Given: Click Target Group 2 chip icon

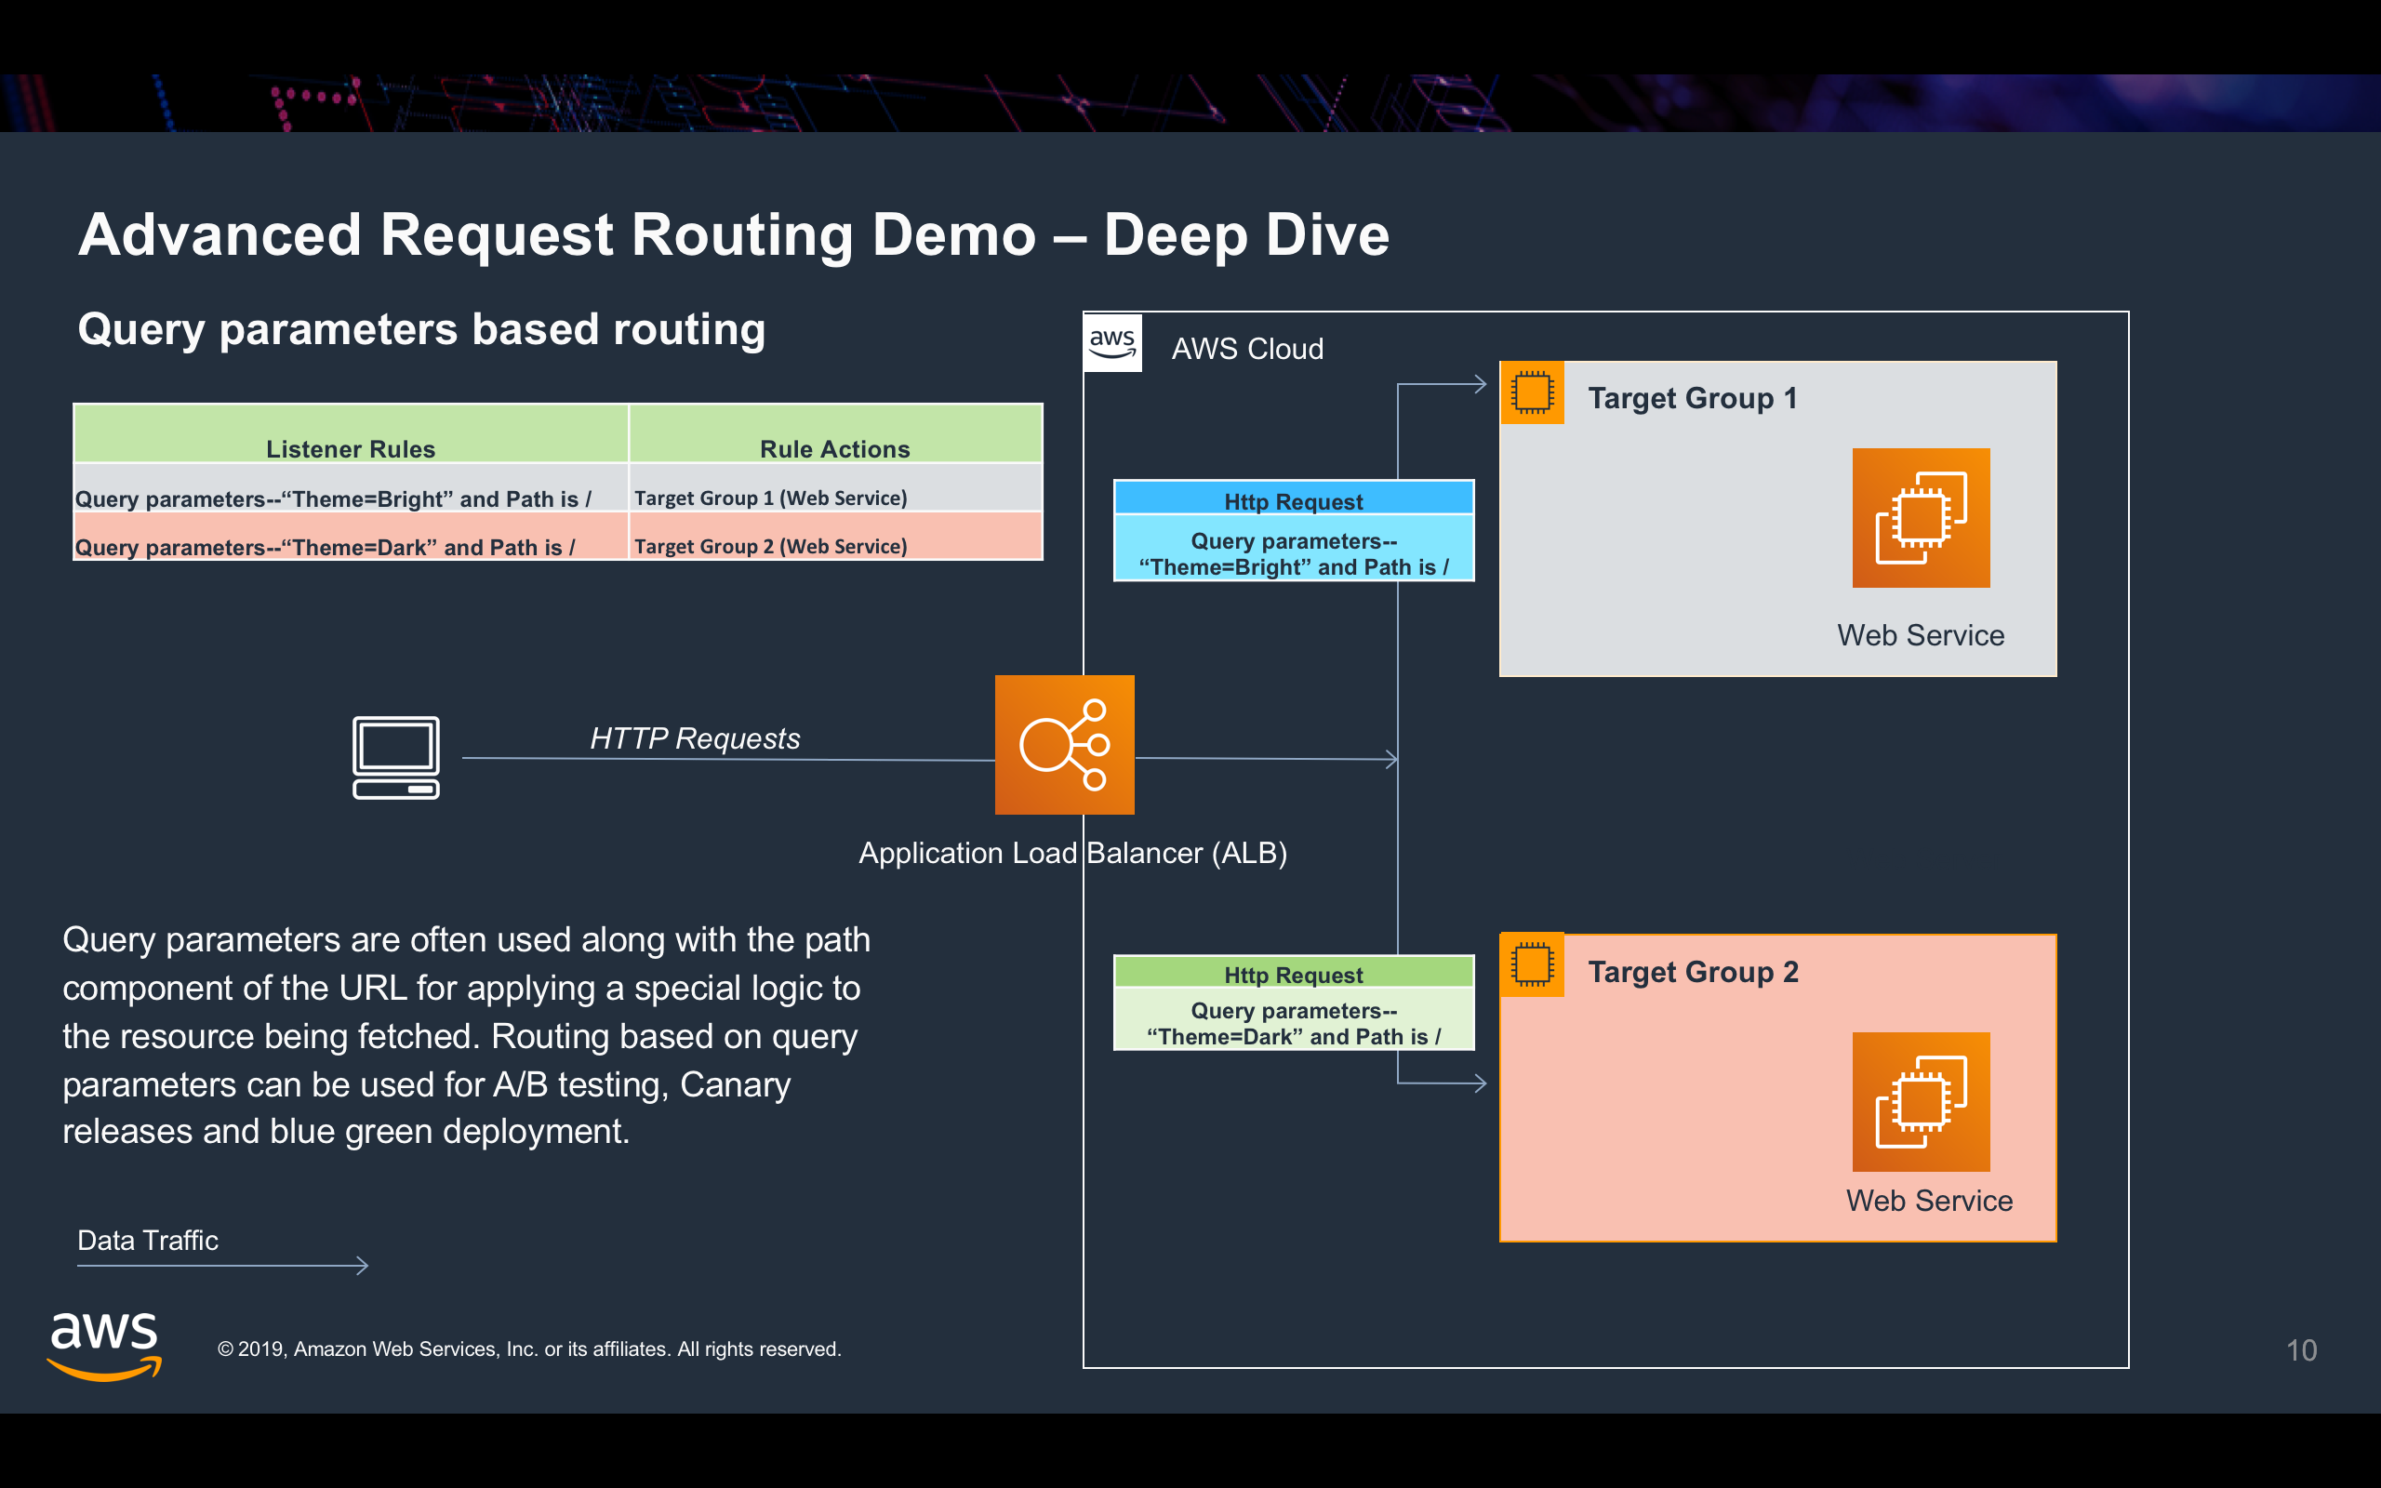Looking at the screenshot, I should coord(1531,964).
